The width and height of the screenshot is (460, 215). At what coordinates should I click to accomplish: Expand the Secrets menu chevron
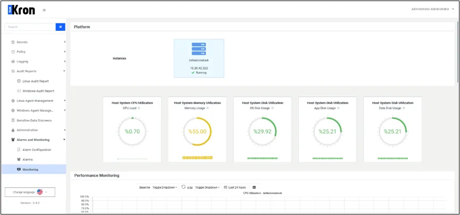pyautogui.click(x=64, y=42)
